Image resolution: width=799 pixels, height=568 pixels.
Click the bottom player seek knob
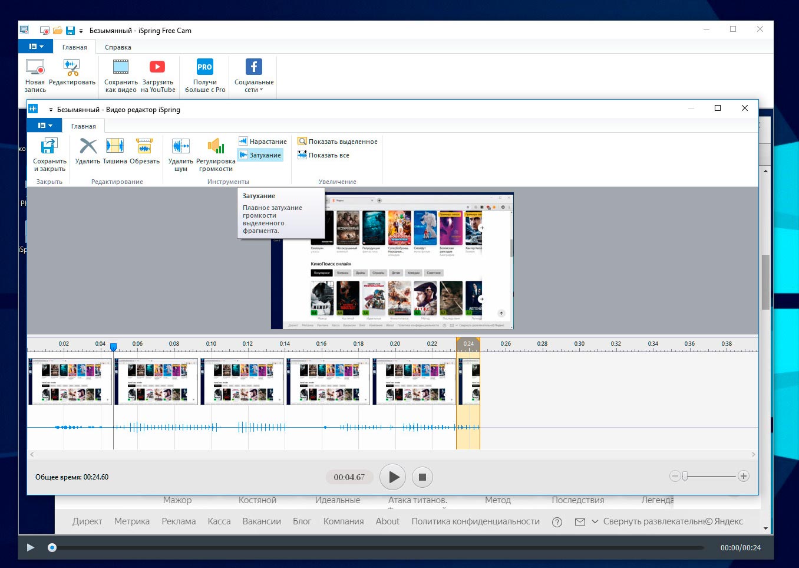[52, 547]
